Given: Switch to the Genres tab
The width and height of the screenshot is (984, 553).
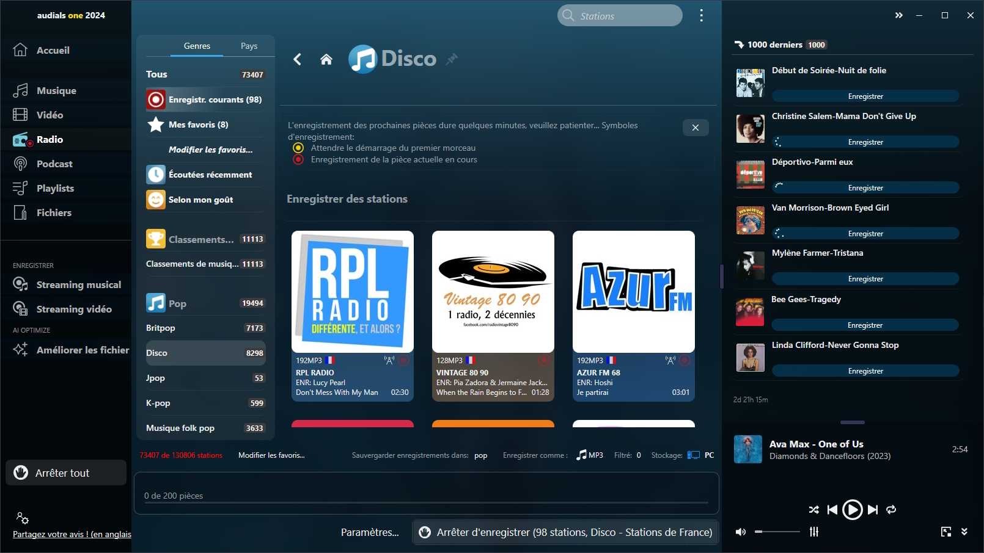Looking at the screenshot, I should tap(197, 46).
